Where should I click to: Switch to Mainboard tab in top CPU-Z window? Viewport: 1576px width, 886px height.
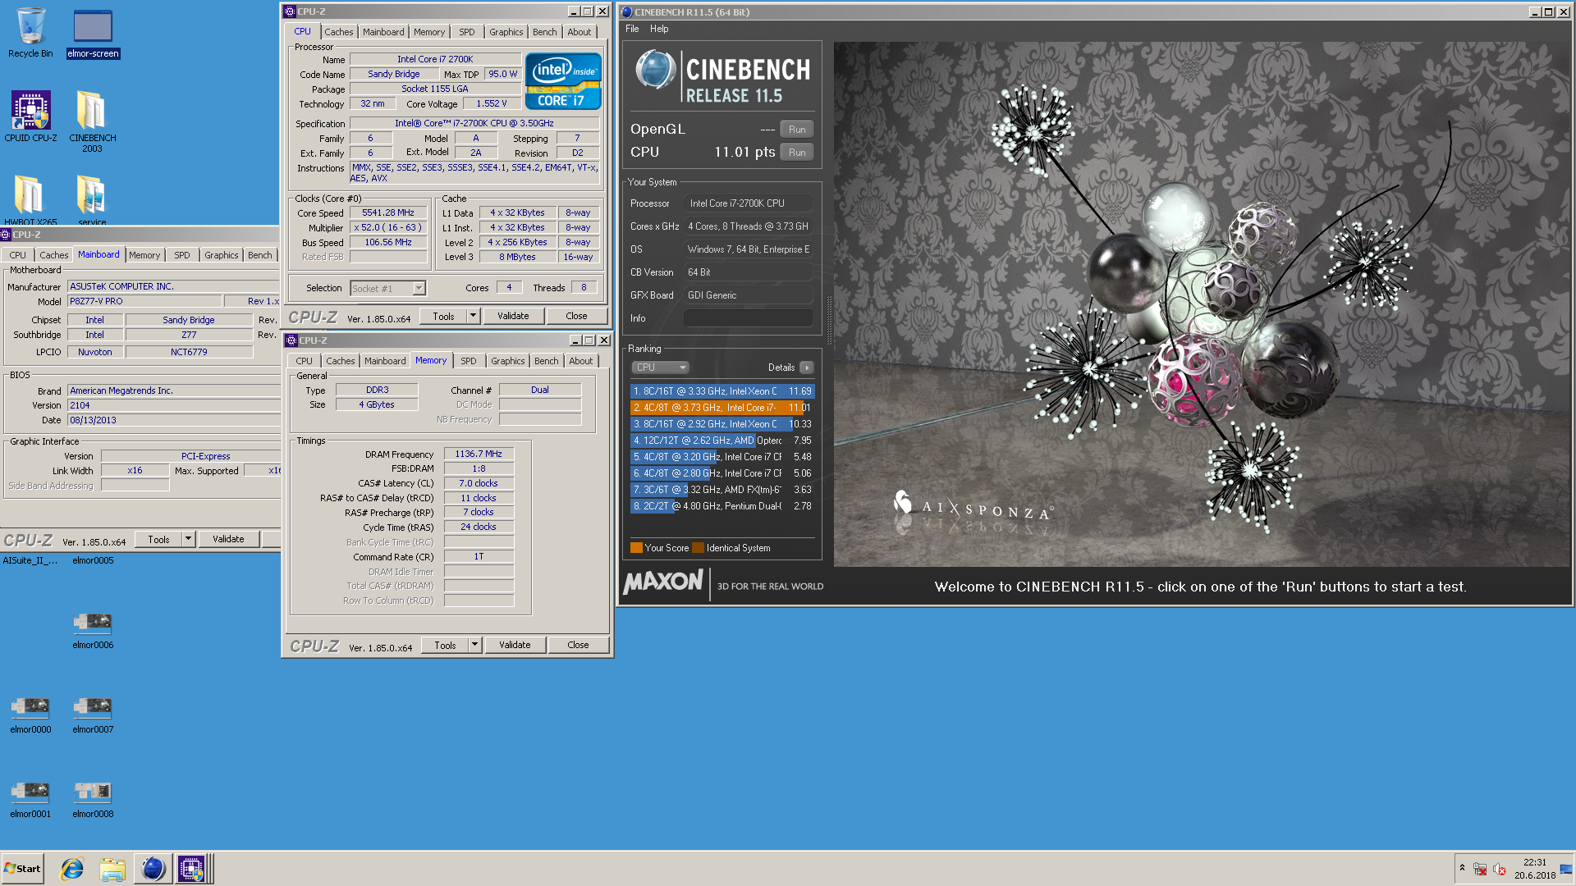(383, 32)
